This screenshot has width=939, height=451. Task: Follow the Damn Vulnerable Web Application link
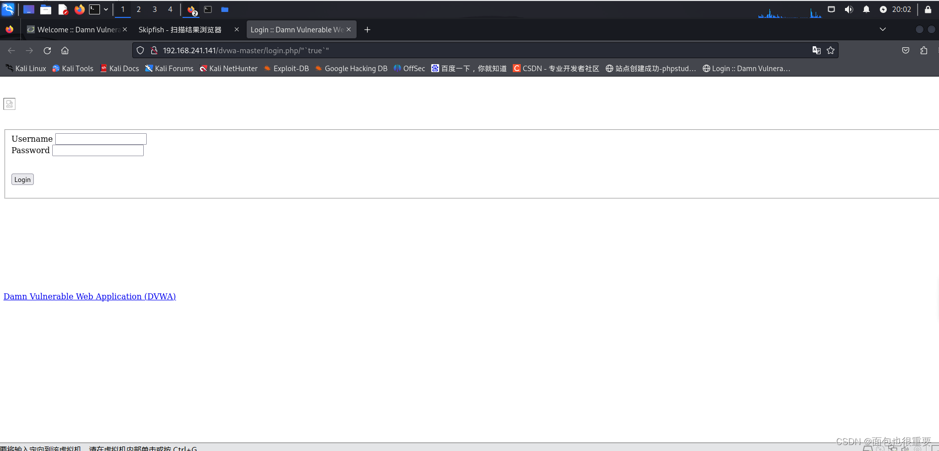(x=90, y=296)
